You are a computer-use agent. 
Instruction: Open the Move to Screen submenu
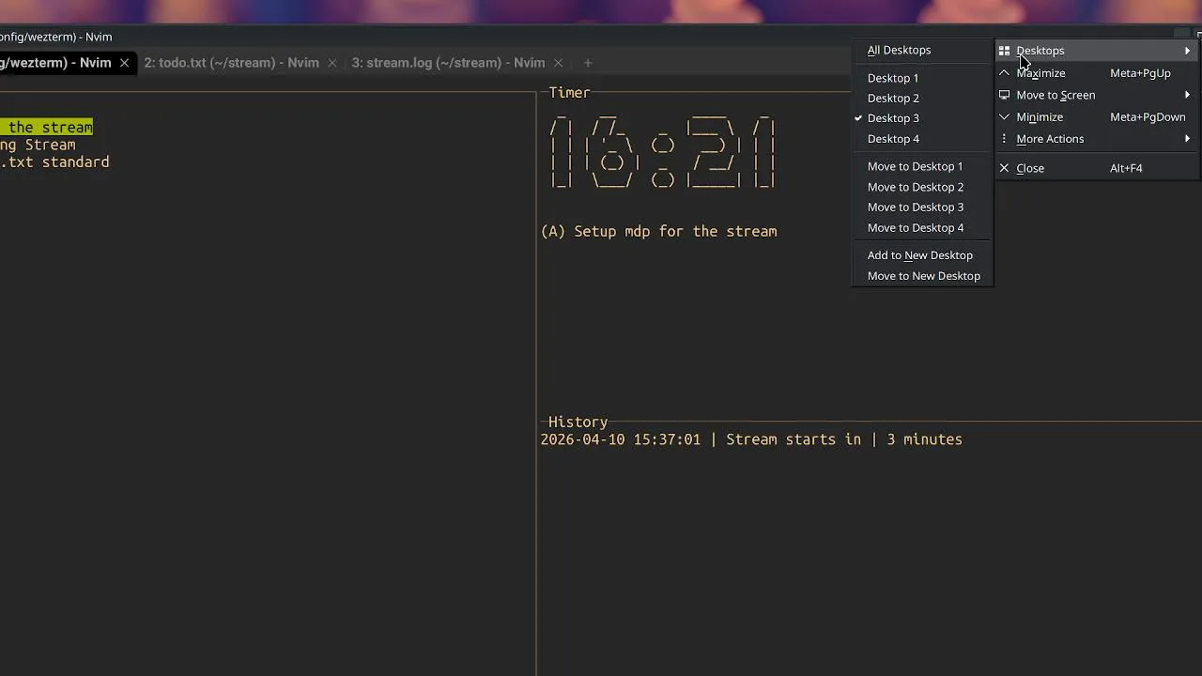click(x=1097, y=95)
